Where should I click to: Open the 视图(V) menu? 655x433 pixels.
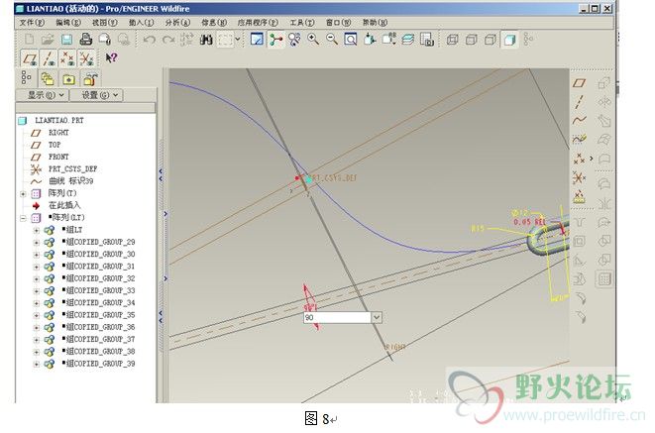(104, 22)
